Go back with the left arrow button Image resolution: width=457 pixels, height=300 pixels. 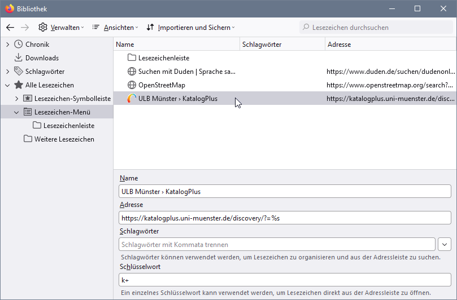[10, 28]
